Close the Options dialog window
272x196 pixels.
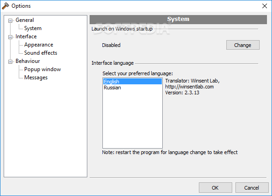tap(265, 6)
